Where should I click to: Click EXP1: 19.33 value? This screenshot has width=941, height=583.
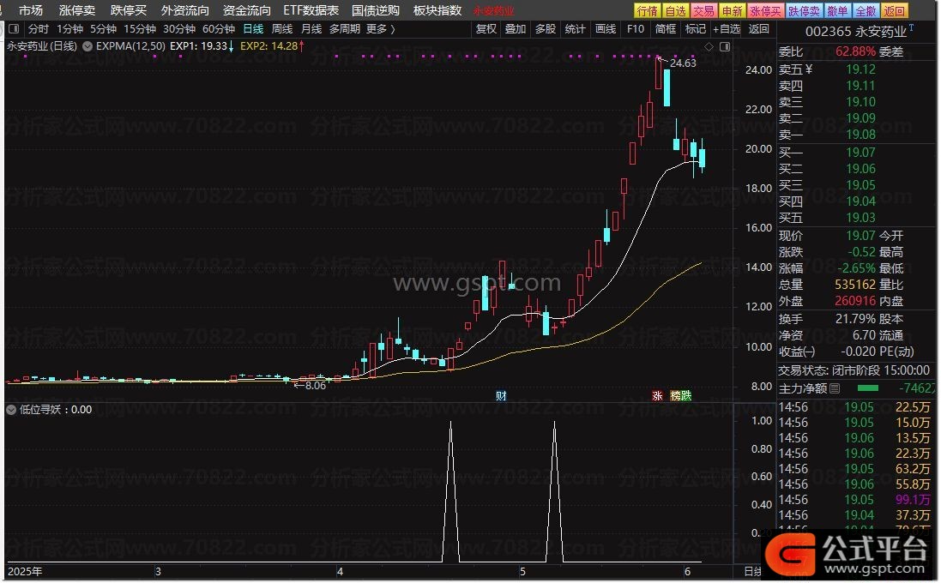coord(199,46)
